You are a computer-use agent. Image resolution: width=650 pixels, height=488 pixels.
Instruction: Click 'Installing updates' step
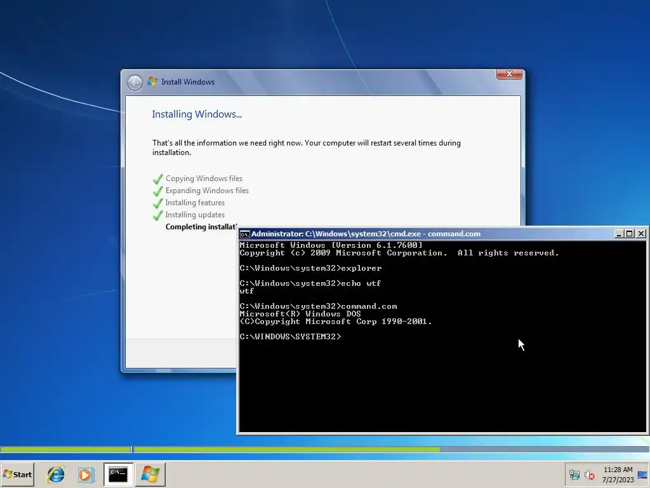coord(195,215)
